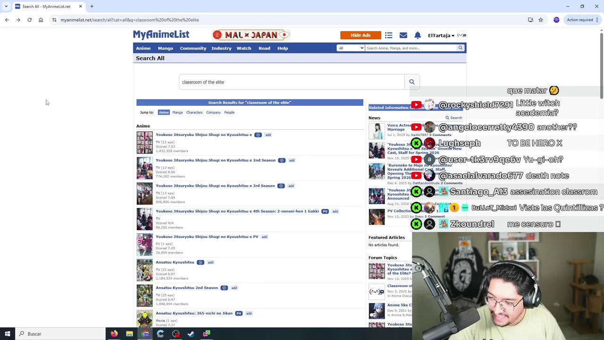604x340 pixels.
Task: Open the Manga menu in navigation bar
Action: 166,48
